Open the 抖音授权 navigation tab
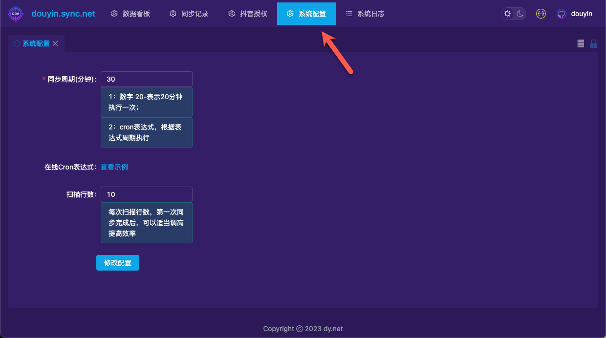606x338 pixels. click(252, 14)
